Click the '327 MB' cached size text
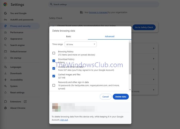This screenshot has height=129, width=180. tap(61, 78)
